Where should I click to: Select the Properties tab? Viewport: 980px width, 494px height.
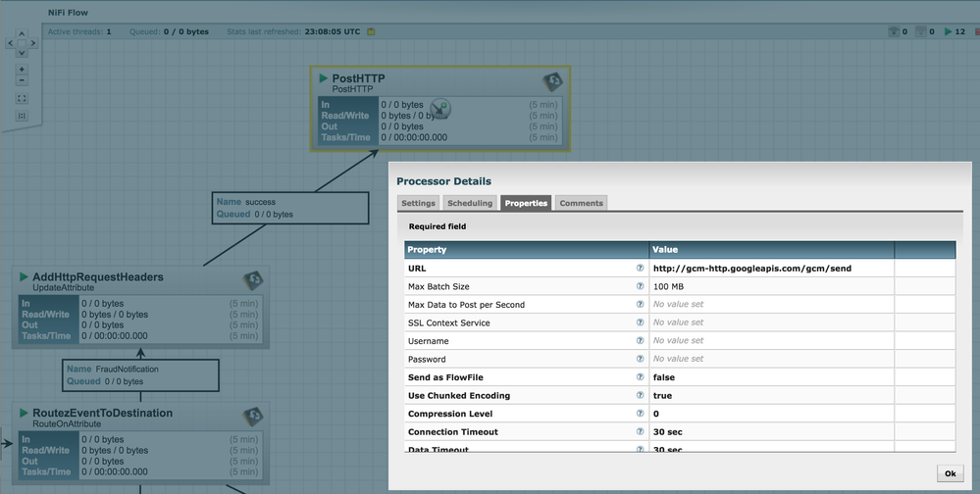point(526,203)
